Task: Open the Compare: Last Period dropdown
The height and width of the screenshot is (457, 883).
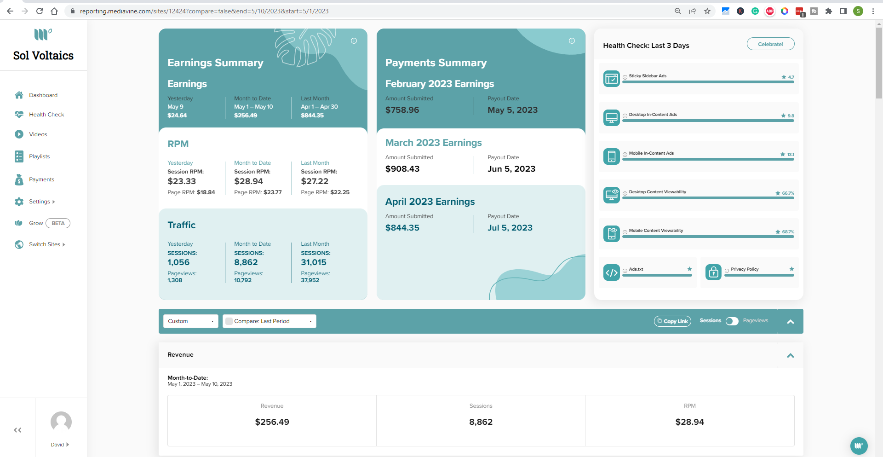Action: [x=269, y=321]
